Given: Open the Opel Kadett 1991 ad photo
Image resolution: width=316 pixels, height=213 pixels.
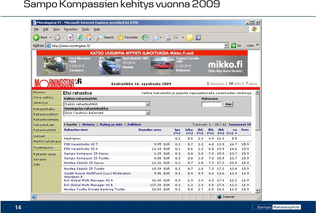Looking at the screenshot, I should click(x=109, y=66).
